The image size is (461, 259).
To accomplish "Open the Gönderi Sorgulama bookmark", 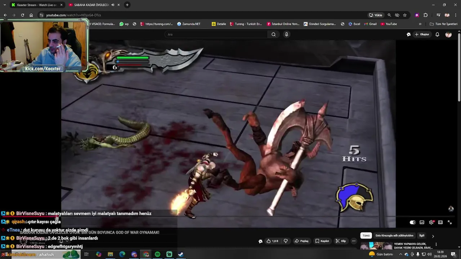I will [320, 24].
